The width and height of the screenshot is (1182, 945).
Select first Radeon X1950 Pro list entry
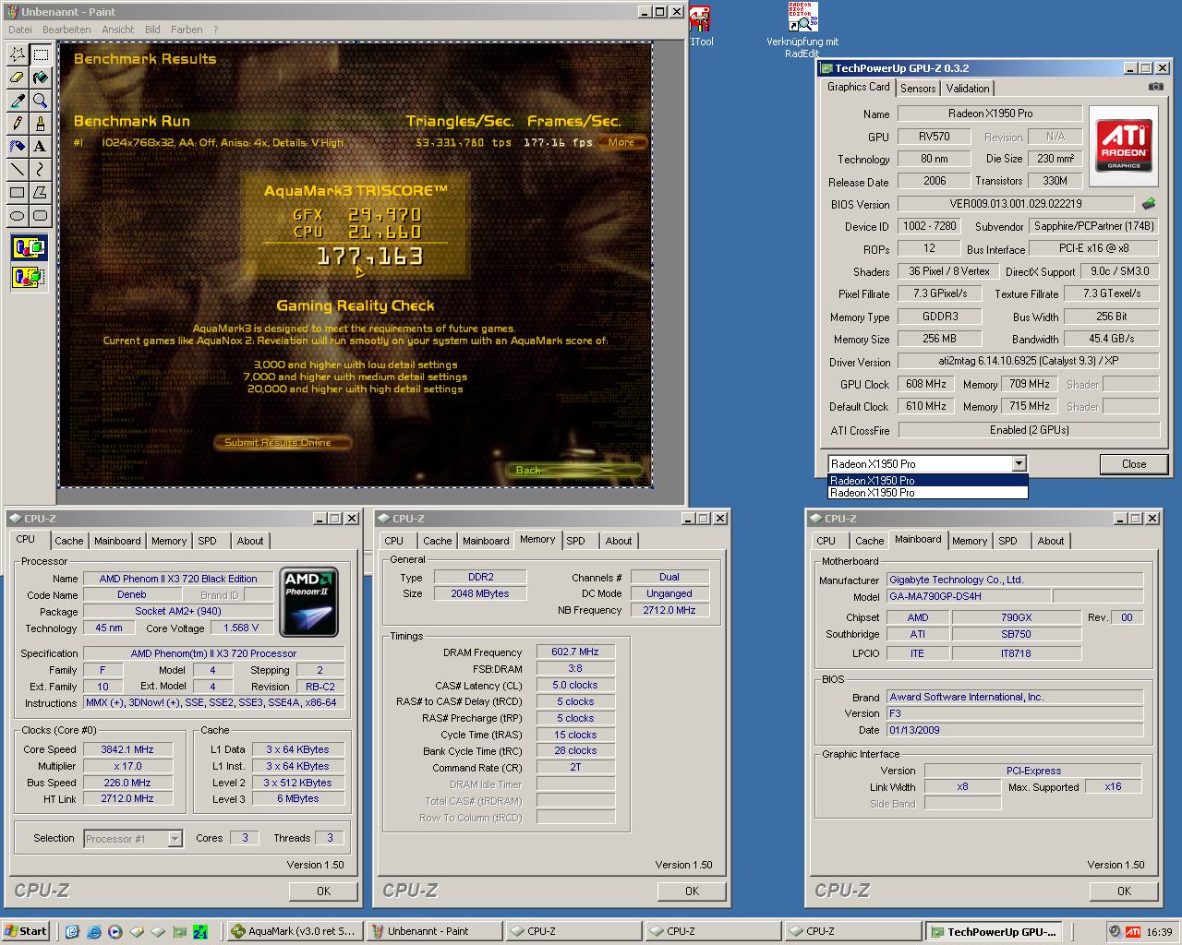(928, 480)
